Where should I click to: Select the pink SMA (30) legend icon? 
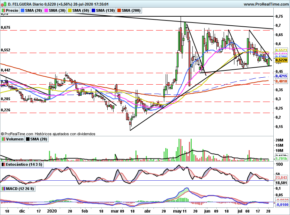click(46, 10)
